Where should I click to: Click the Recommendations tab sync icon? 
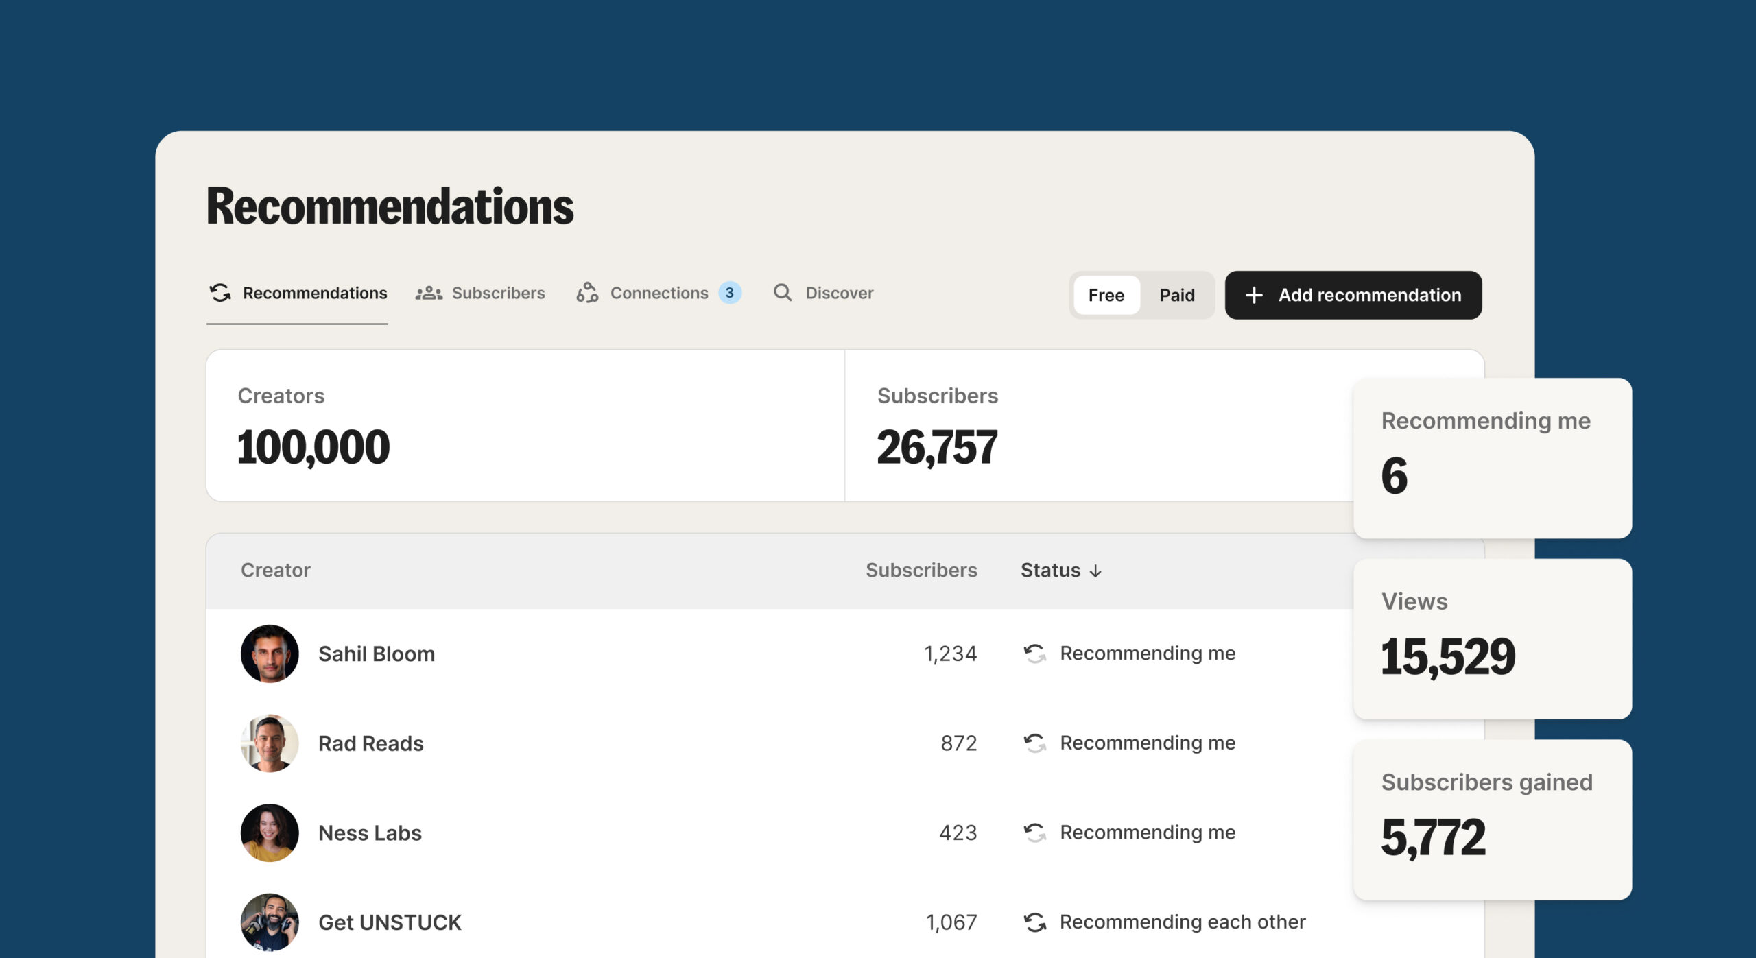pyautogui.click(x=220, y=293)
